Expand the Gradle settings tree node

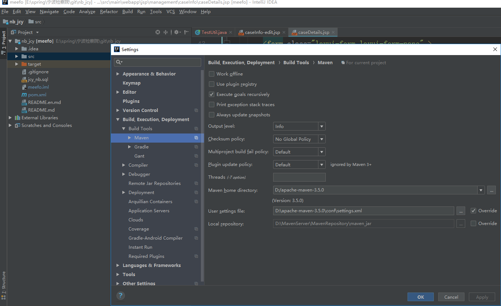(130, 147)
